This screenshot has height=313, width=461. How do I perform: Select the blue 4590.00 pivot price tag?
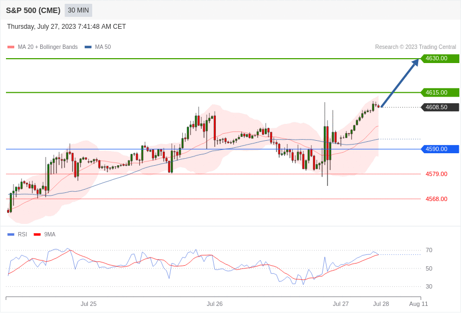(x=440, y=149)
